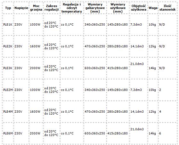The width and height of the screenshot is (179, 145).
Task: Click the Waga column header
Action: point(153,8)
